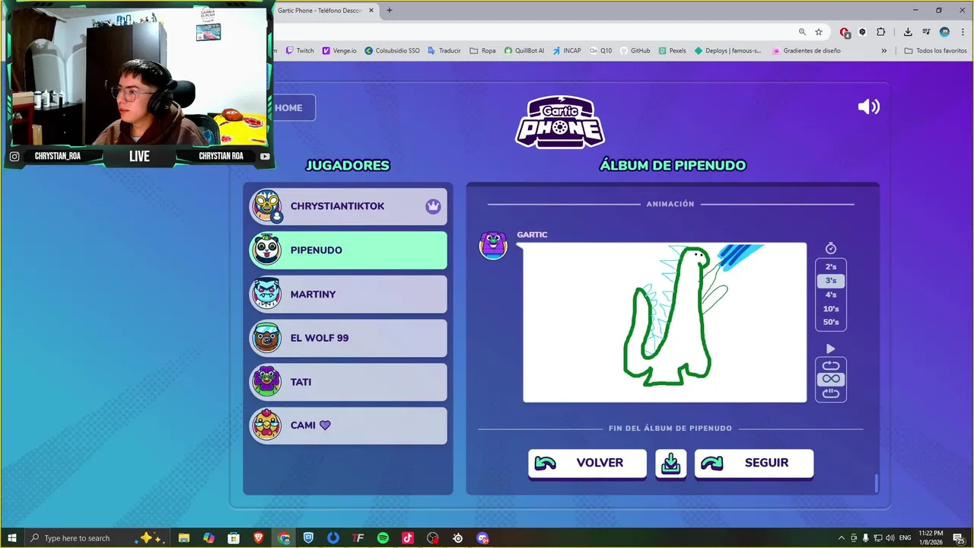Click the dinosaur animation drawing

pos(664,323)
